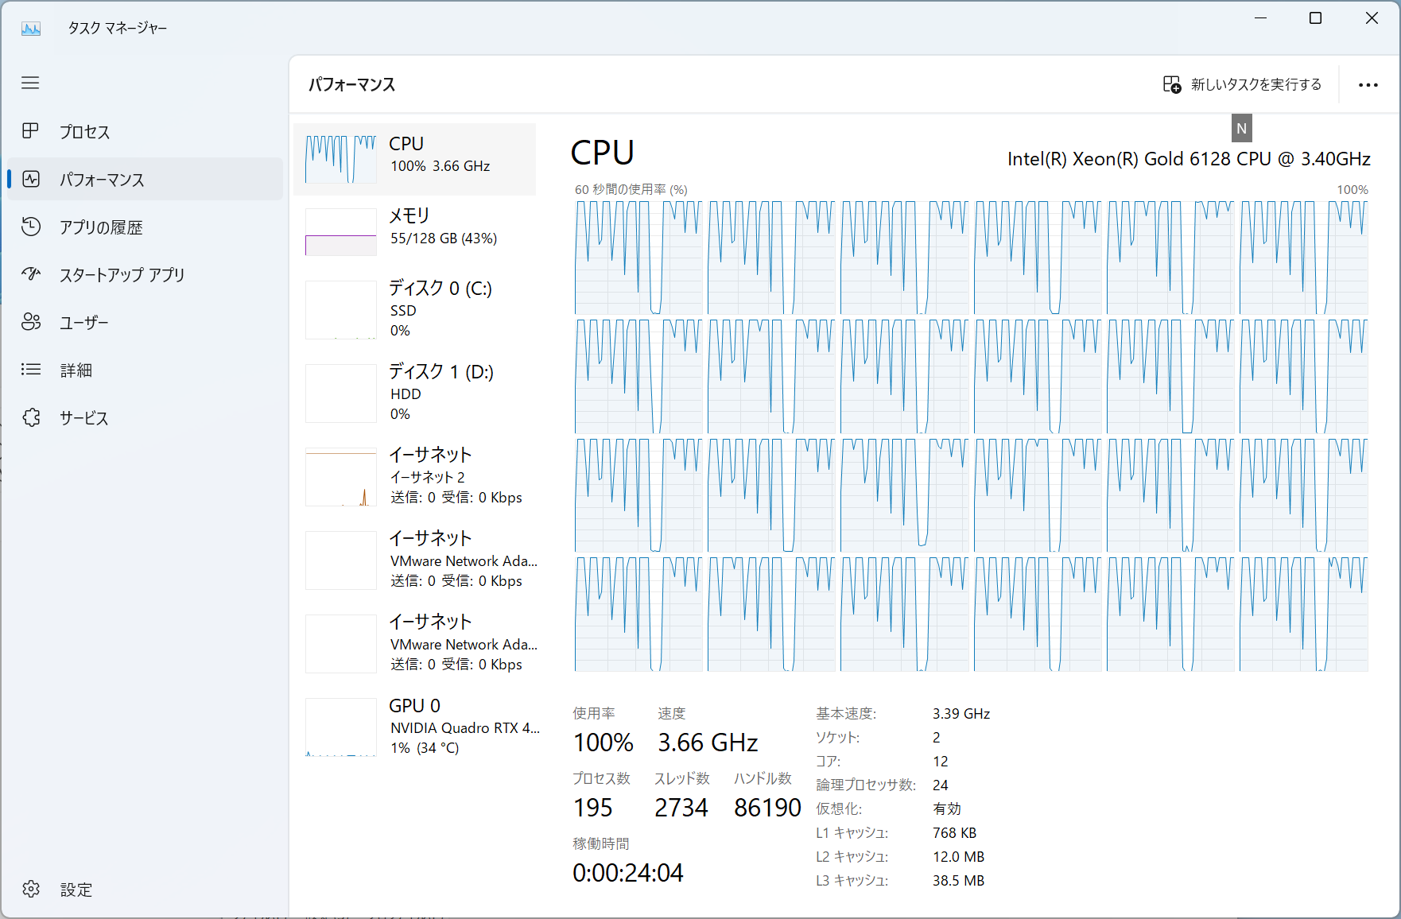
Task: View ユーザー (Users) via its sidebar icon
Action: [30, 322]
